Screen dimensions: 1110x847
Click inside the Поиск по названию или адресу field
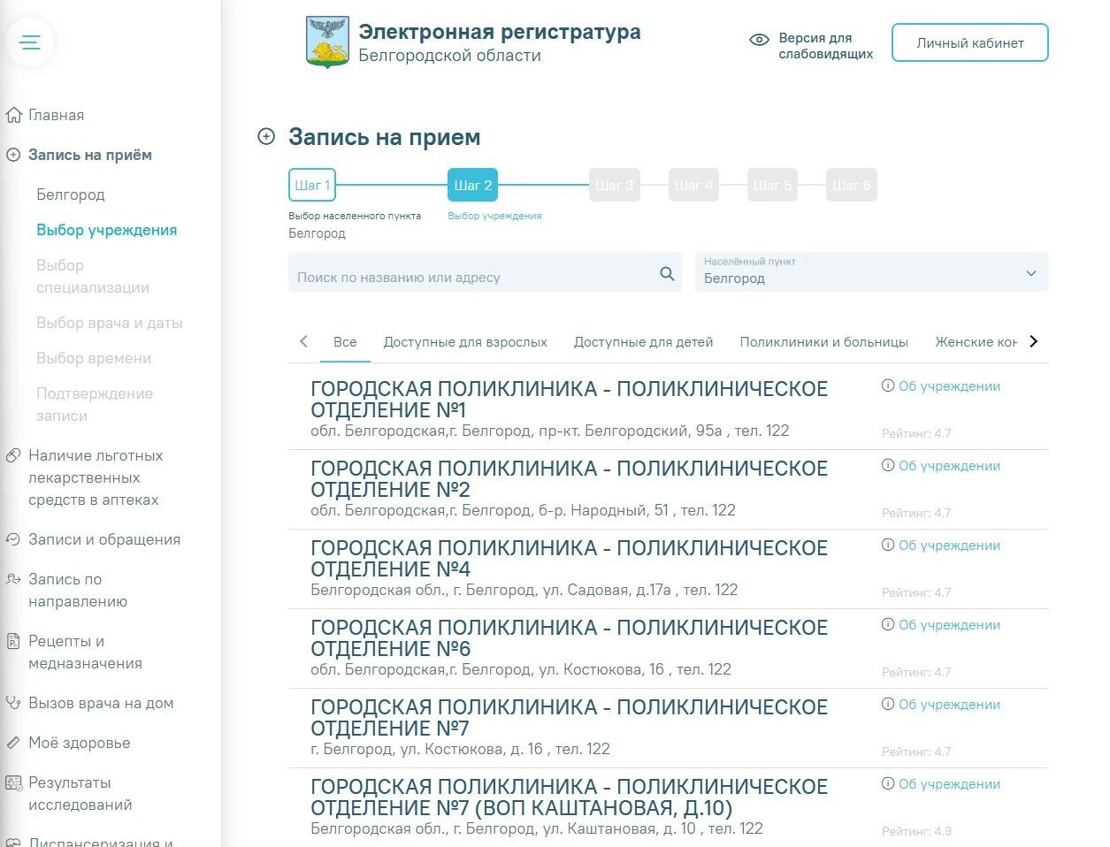coord(460,276)
